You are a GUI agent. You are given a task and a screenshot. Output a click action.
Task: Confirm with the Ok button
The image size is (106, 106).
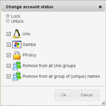(x=64, y=95)
